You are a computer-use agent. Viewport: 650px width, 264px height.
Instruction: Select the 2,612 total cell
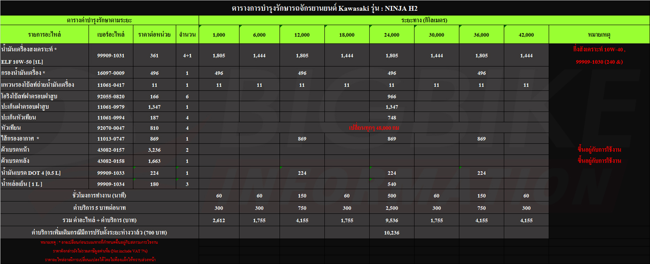(219, 221)
